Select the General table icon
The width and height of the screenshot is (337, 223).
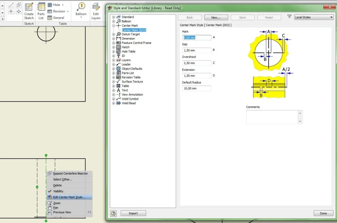click(50, 18)
